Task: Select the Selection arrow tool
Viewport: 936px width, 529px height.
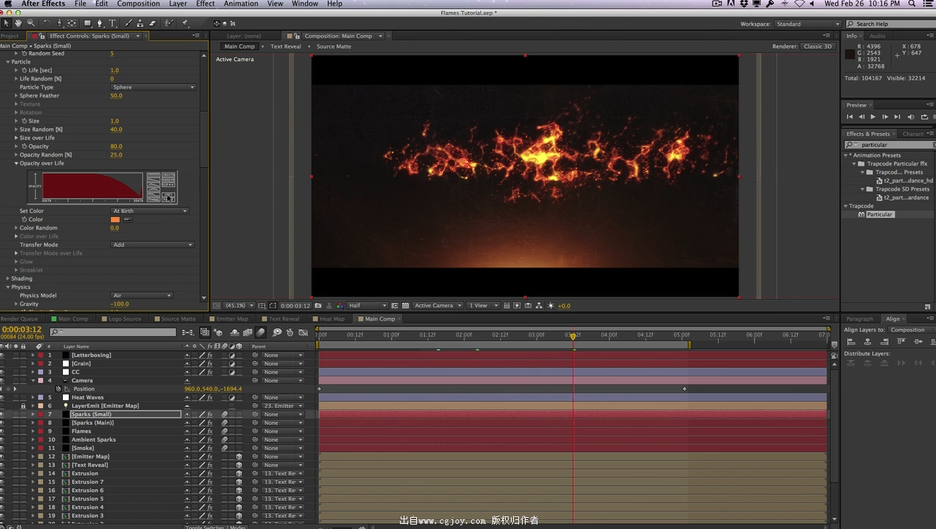Action: [x=7, y=24]
